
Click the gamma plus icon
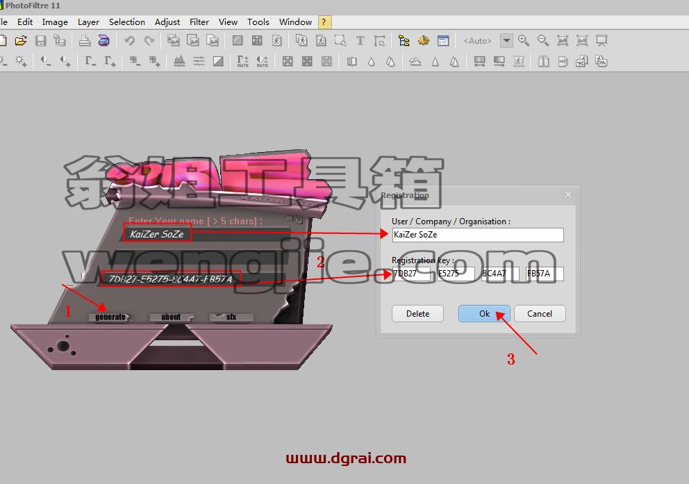click(x=110, y=61)
